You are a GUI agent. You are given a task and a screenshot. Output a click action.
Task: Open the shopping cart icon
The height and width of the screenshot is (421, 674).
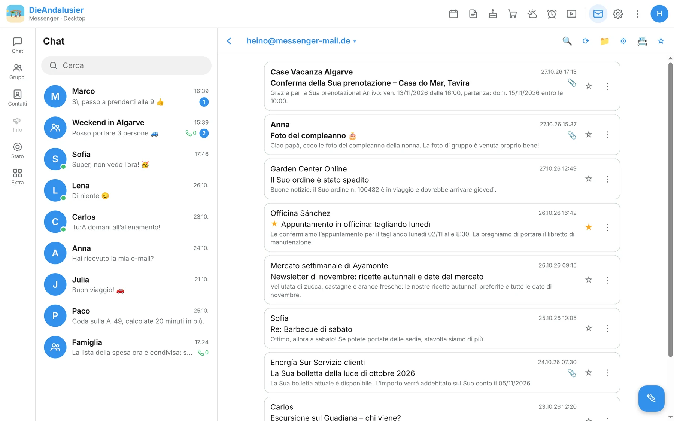[x=513, y=14]
